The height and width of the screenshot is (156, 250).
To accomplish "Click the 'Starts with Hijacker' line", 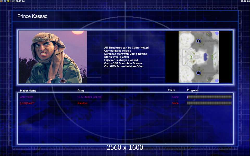I will click(x=117, y=57).
